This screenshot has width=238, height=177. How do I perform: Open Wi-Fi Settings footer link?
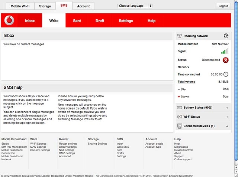(x=38, y=144)
